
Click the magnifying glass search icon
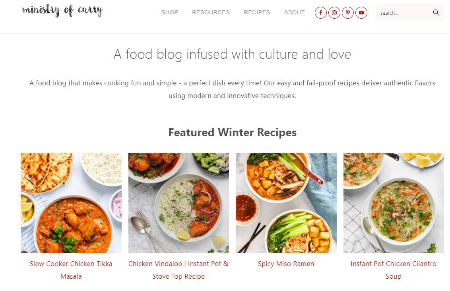pos(436,12)
